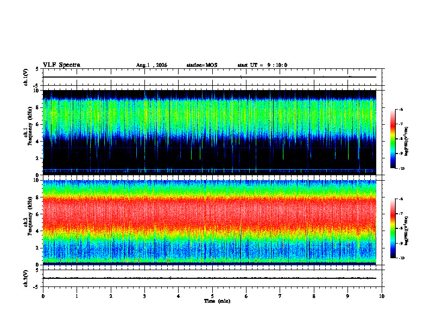Click the "-5" tick of ch.3(V) axis

[x=36, y=287]
